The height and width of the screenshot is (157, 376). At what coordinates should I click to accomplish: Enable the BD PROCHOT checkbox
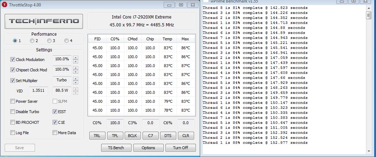click(x=13, y=122)
